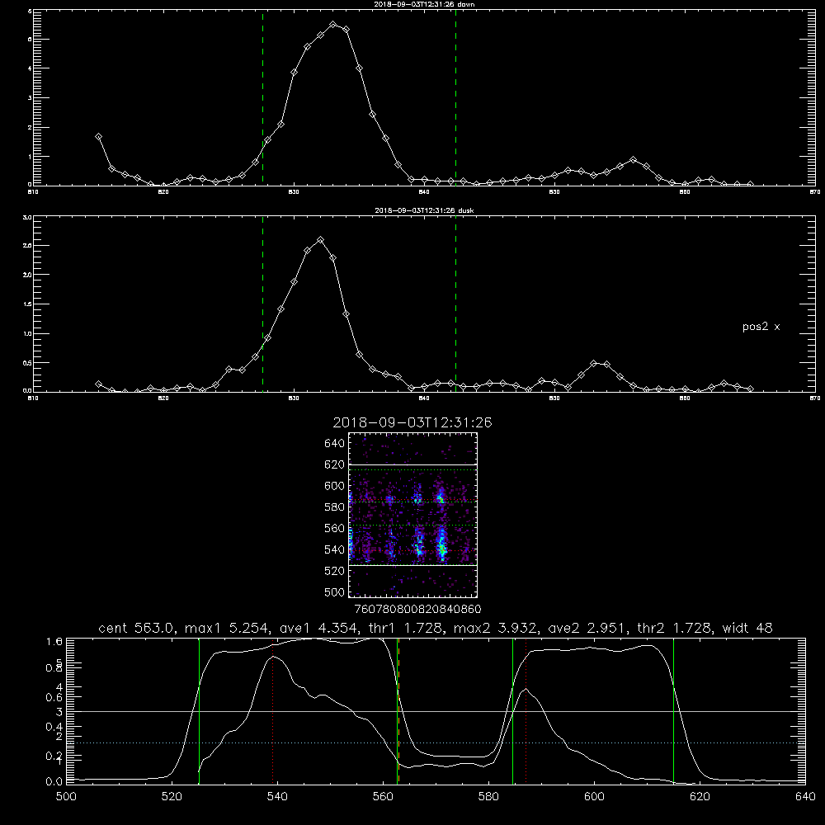The image size is (825, 825).
Task: Click the "500" label on bottom plot x-axis
Action: pyautogui.click(x=66, y=797)
